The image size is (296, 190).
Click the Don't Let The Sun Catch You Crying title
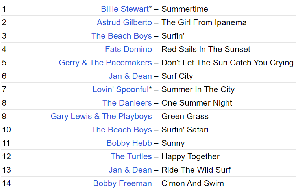(228, 63)
